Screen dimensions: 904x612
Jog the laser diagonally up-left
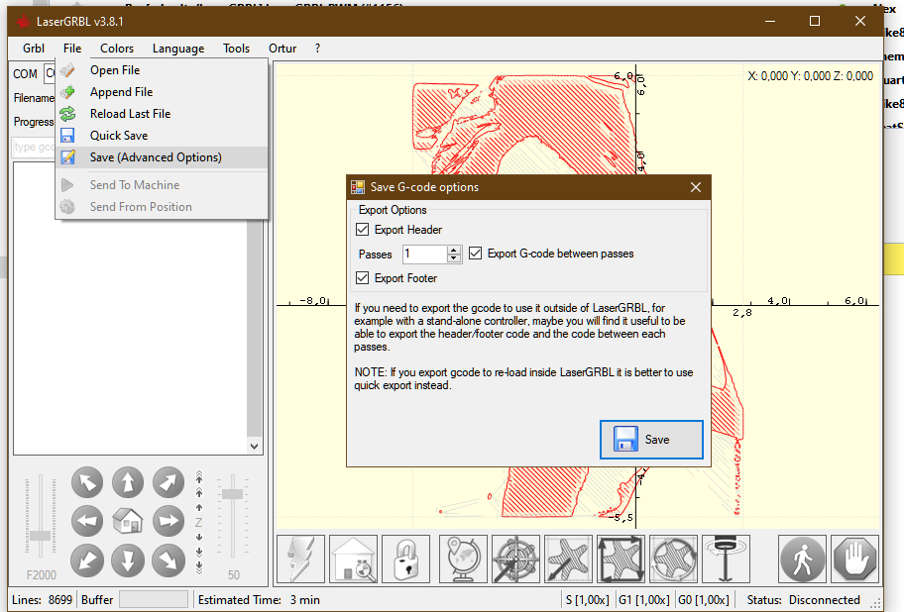pos(87,482)
